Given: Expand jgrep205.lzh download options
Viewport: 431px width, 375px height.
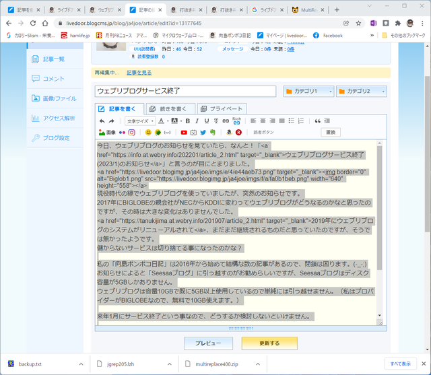Looking at the screenshot, I should [x=170, y=364].
